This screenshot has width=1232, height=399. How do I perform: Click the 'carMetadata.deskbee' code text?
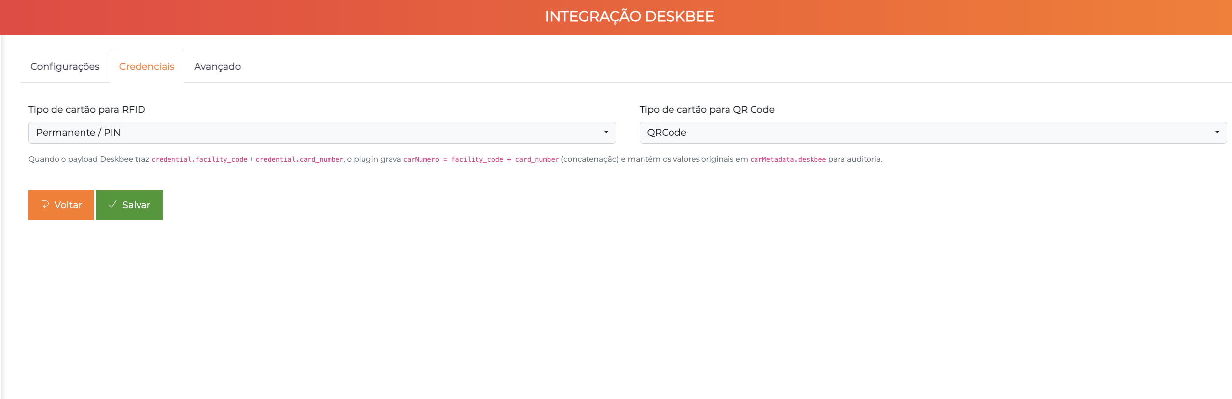click(788, 159)
